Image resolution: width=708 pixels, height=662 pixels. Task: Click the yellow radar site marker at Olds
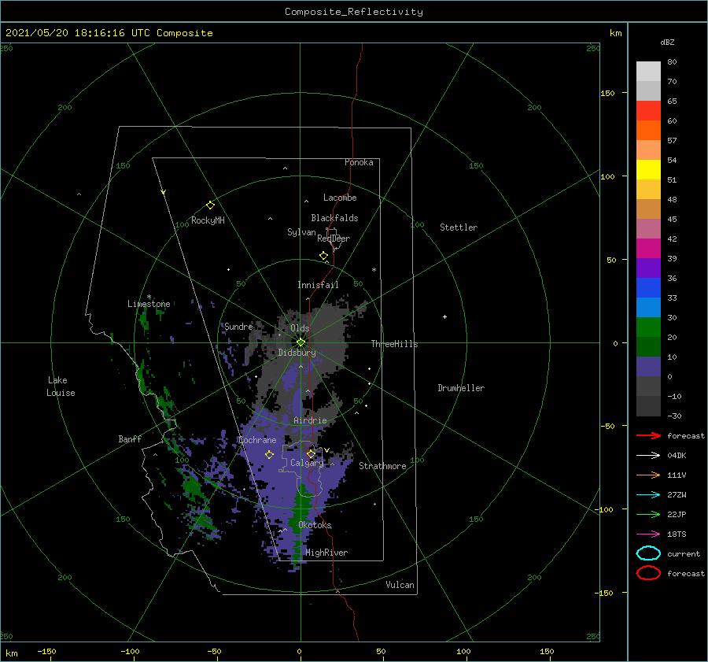301,342
